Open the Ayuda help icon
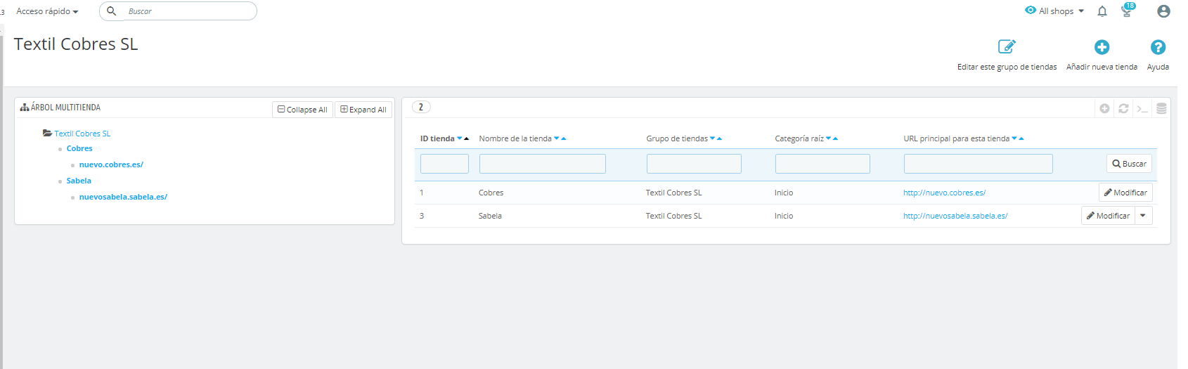This screenshot has height=369, width=1188. [1158, 47]
